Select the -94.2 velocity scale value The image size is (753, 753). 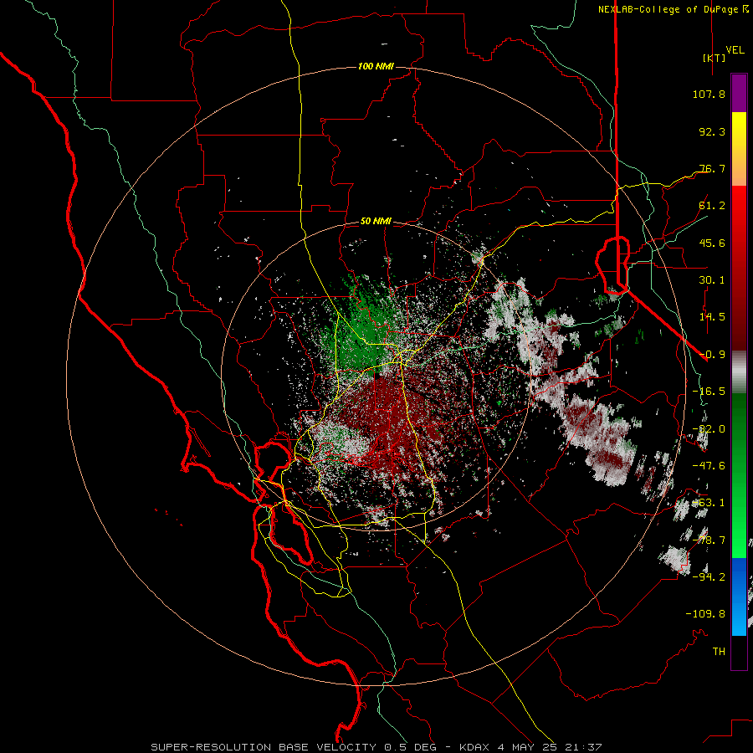point(709,577)
